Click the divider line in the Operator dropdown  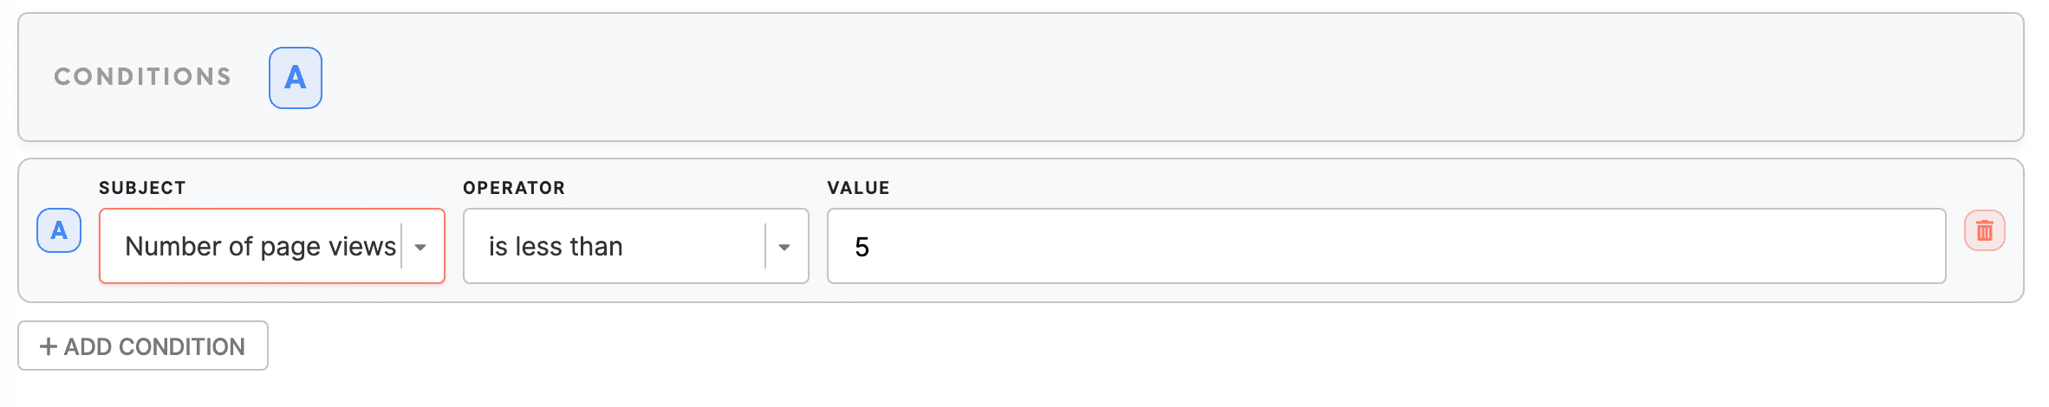765,247
